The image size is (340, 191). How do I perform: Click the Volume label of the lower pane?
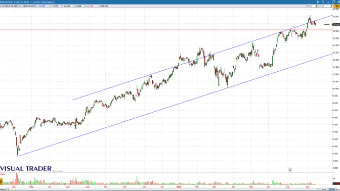point(2,174)
